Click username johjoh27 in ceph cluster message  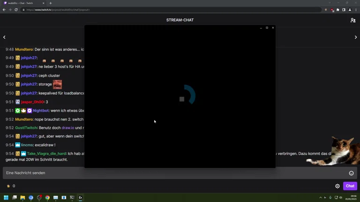coord(29,76)
